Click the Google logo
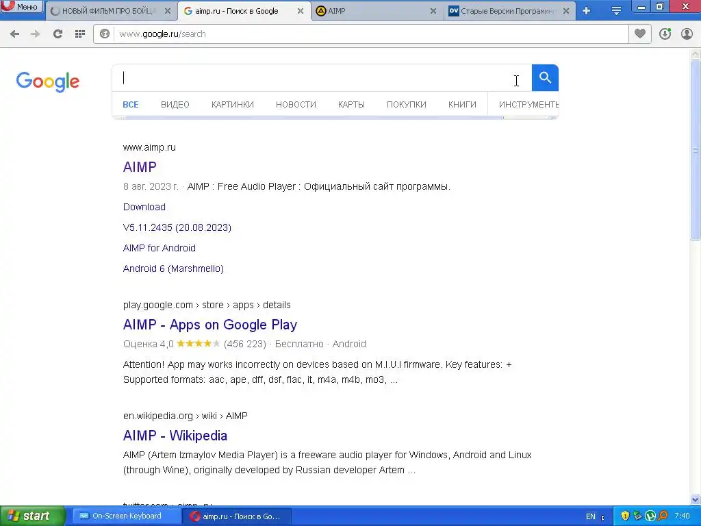This screenshot has height=526, width=701. [47, 82]
